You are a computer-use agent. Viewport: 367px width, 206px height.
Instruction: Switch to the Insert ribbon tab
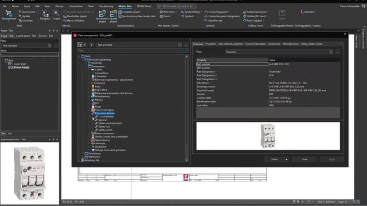click(x=27, y=6)
